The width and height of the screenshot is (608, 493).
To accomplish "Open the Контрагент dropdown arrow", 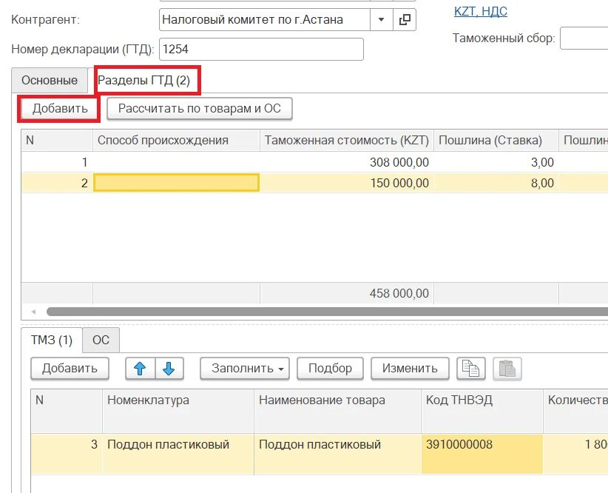I will point(381,19).
